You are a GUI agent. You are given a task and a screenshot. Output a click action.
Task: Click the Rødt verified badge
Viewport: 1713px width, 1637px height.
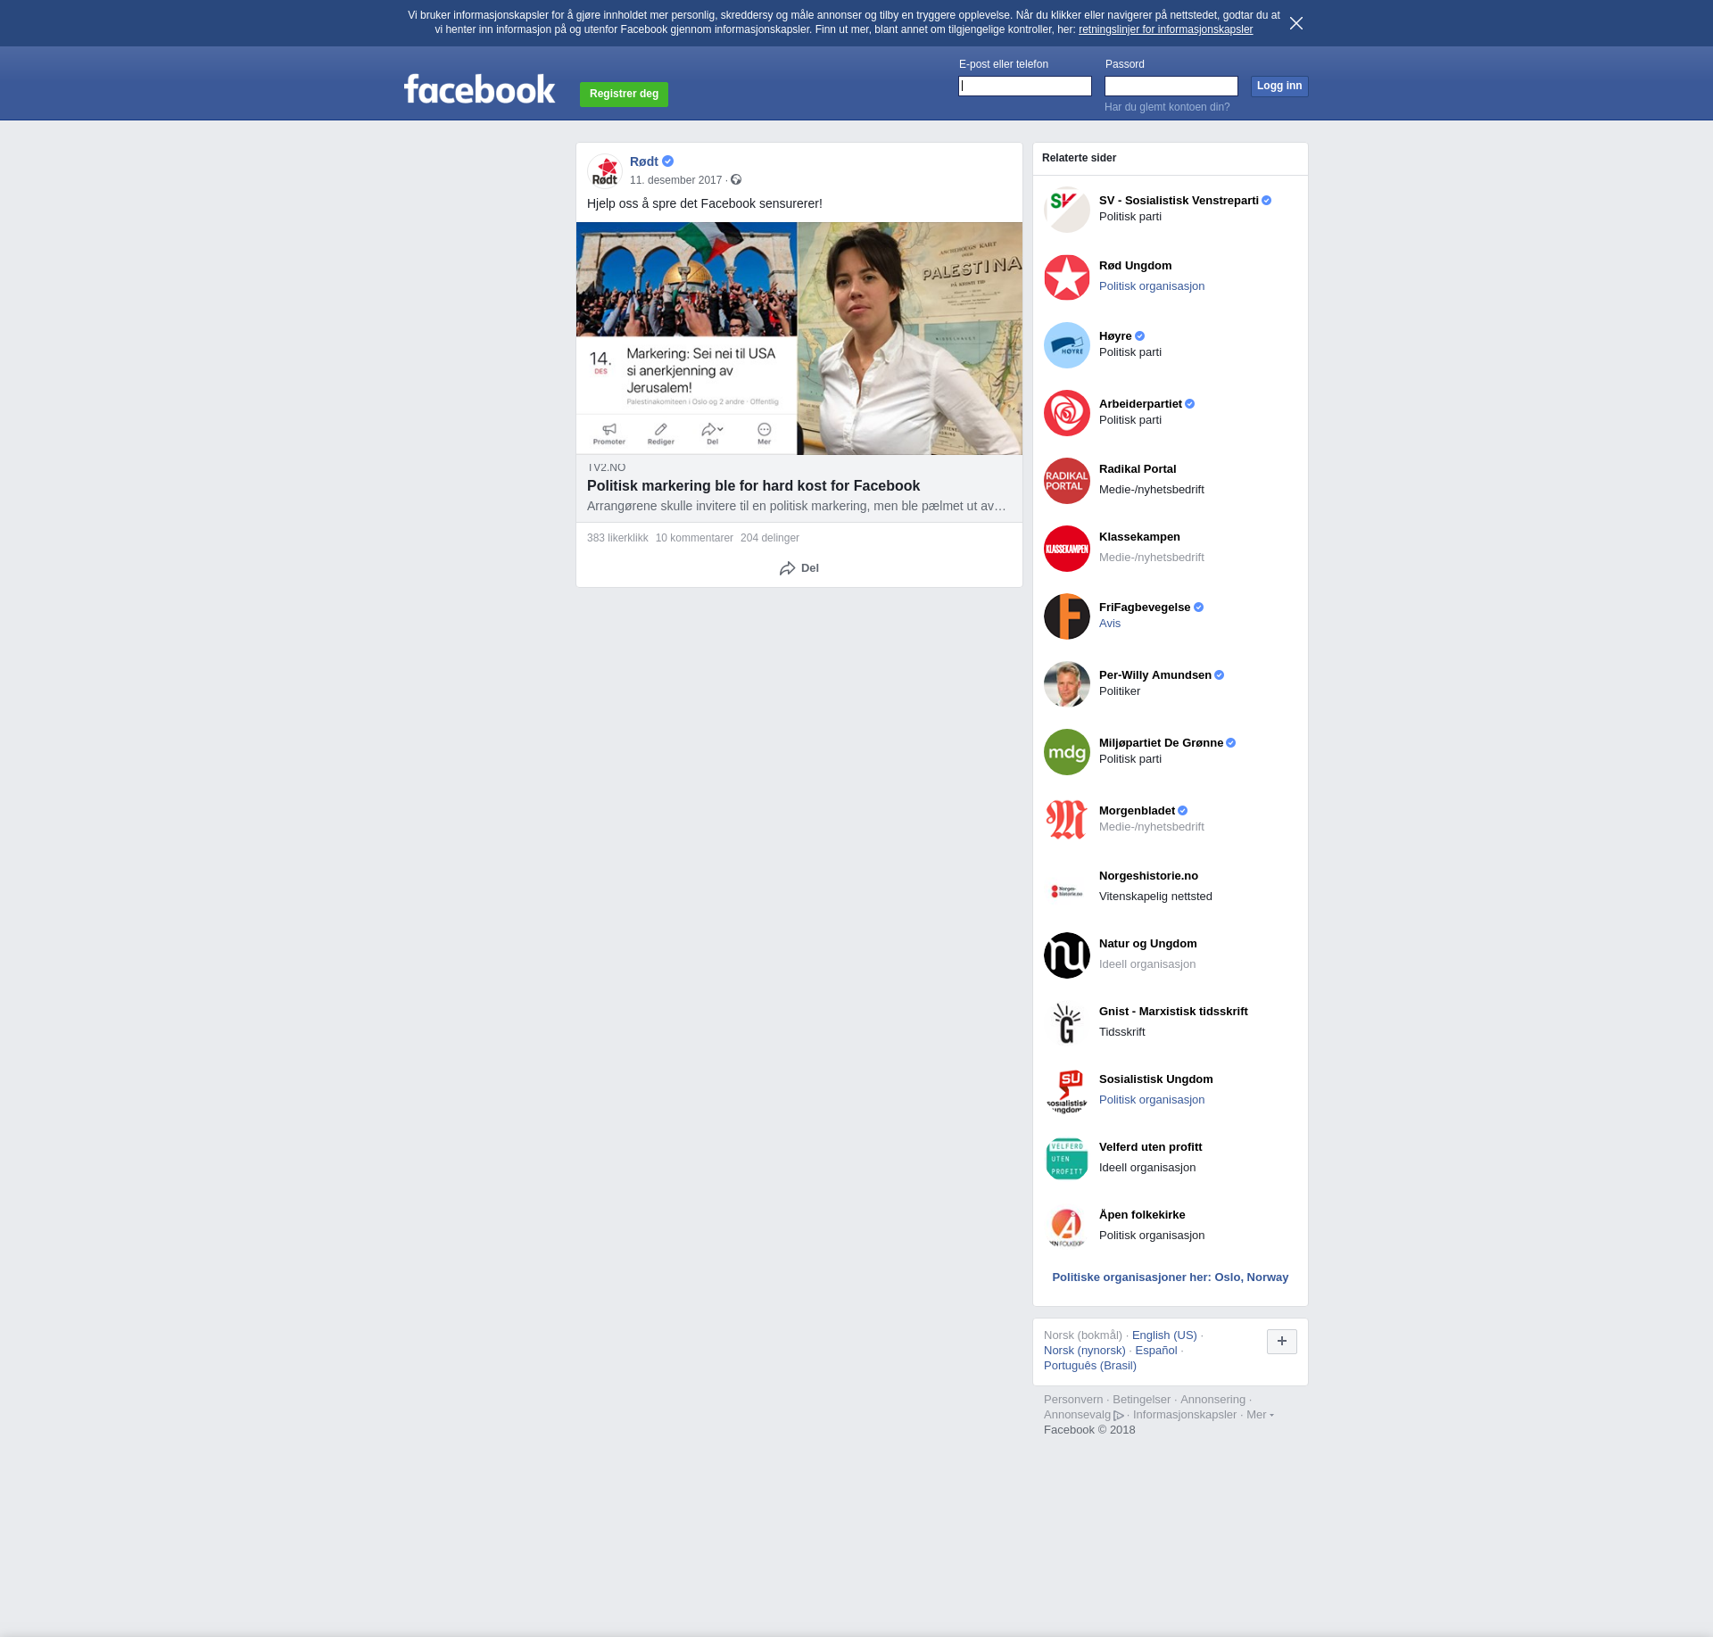click(668, 161)
